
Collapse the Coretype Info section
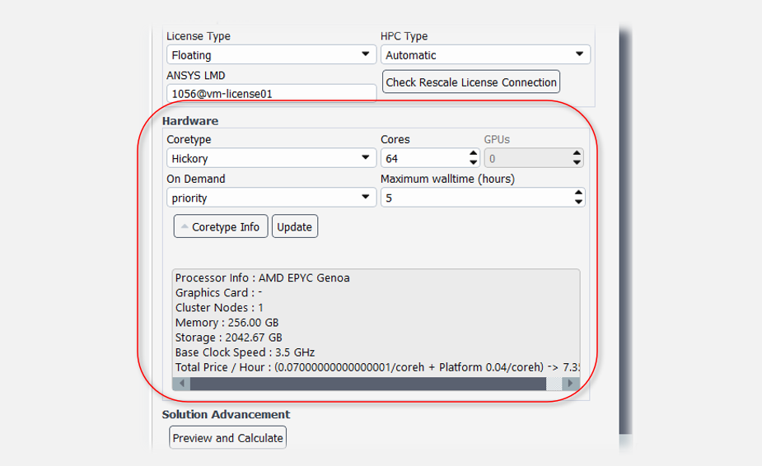(221, 226)
